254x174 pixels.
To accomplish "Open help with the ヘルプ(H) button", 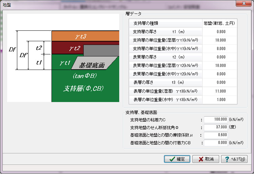I will 234,159.
